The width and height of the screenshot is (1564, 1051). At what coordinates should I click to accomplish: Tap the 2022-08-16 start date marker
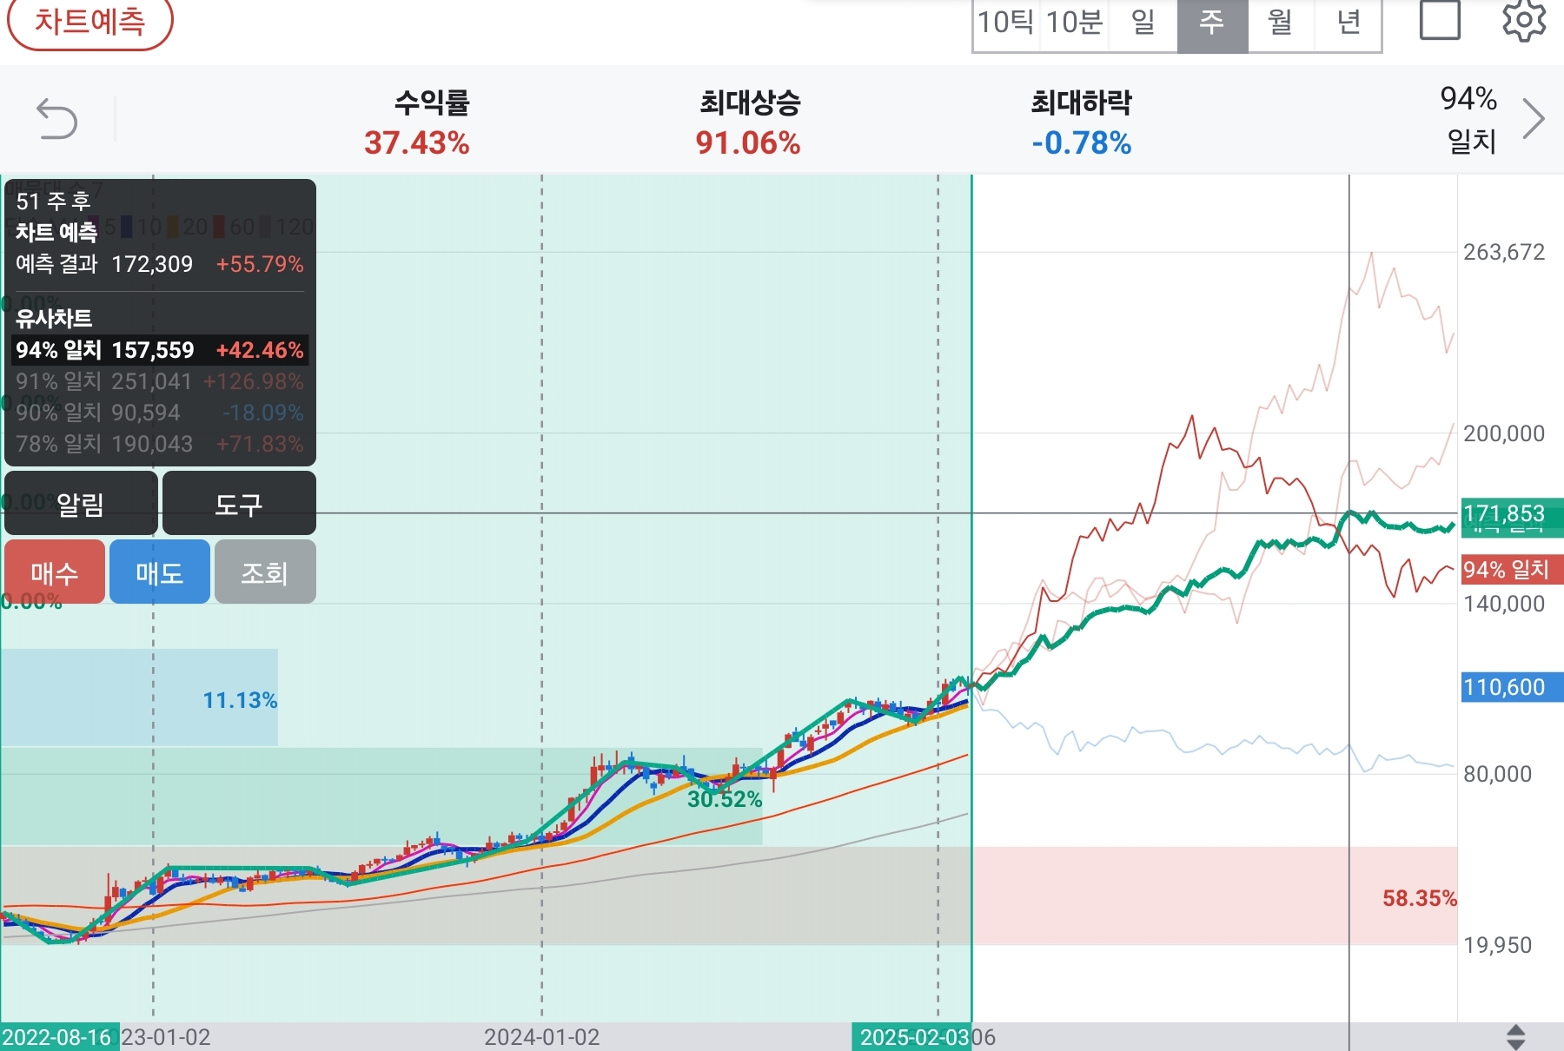click(x=59, y=1037)
